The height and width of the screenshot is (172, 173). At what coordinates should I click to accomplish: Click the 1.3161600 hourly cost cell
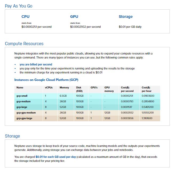click(147, 118)
